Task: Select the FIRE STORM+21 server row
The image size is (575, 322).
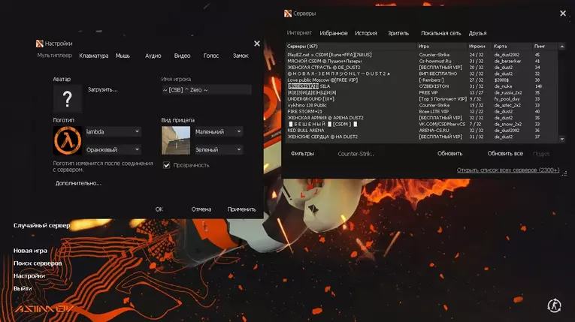Action: [x=422, y=111]
